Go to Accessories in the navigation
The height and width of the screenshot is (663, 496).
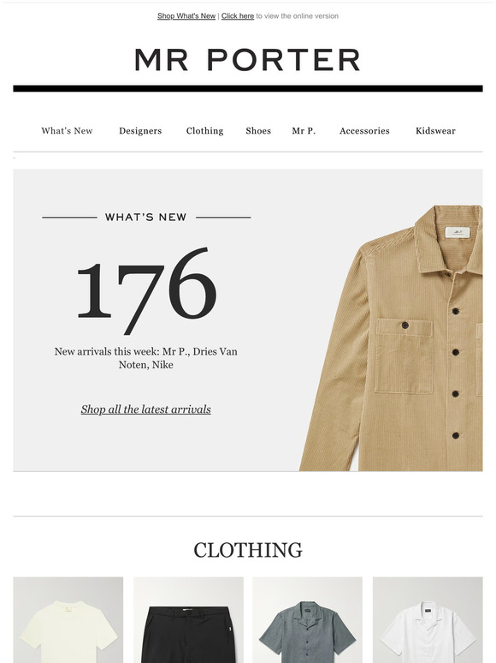(x=364, y=131)
